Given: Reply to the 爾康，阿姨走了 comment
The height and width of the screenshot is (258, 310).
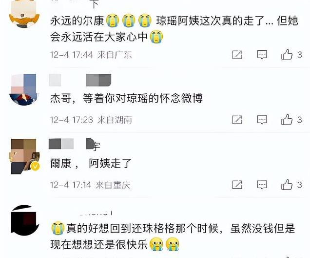Looking at the screenshot, I should (x=262, y=185).
